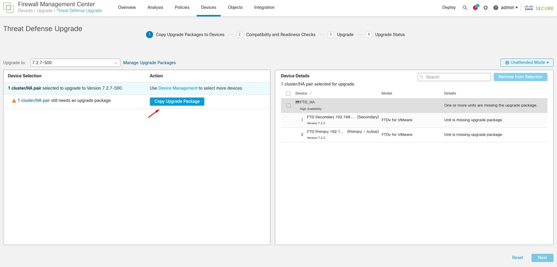Check the FTD_HA row checkbox

point(288,105)
